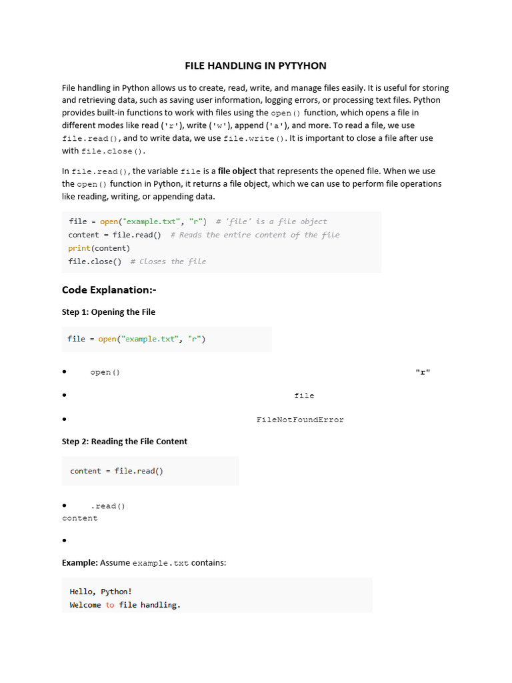Click the comment "# Reads the entire content of the file"
The height and width of the screenshot is (683, 512).
click(255, 235)
